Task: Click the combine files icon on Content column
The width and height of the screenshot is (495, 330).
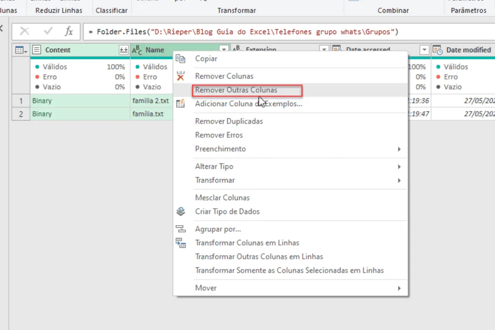Action: (x=123, y=50)
